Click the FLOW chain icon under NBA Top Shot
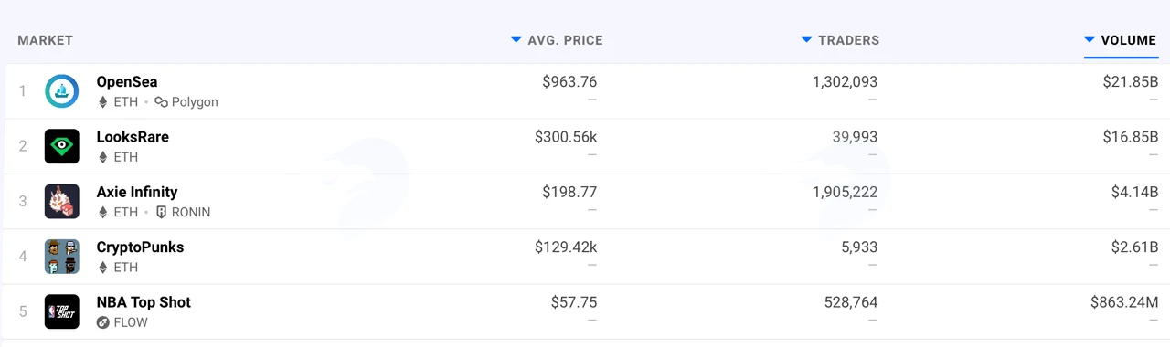 [x=103, y=322]
